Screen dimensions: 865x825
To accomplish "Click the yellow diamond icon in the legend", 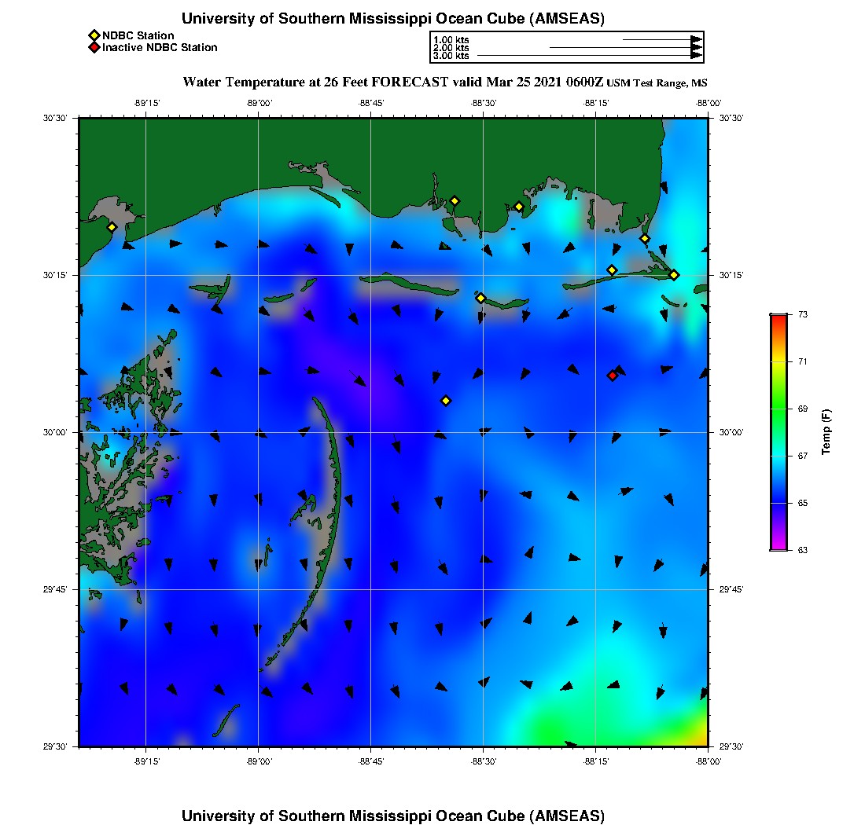I will pyautogui.click(x=94, y=35).
